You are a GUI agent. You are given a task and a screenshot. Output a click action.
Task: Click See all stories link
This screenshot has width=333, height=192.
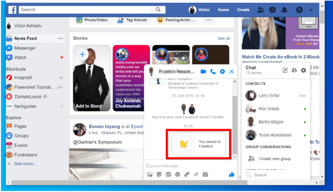tap(224, 38)
